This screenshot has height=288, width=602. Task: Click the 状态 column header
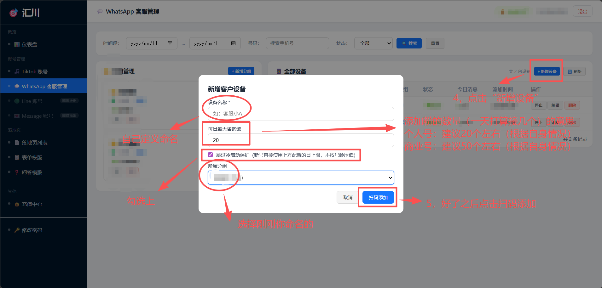[x=428, y=89]
